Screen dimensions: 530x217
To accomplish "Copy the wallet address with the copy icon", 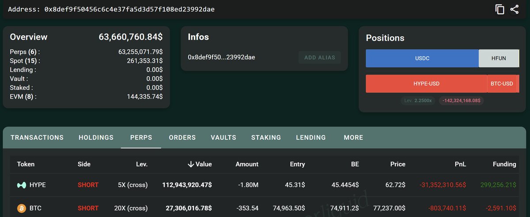I will [x=500, y=9].
